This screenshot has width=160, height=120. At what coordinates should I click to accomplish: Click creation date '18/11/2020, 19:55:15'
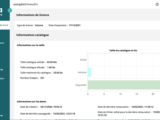(x=51, y=107)
